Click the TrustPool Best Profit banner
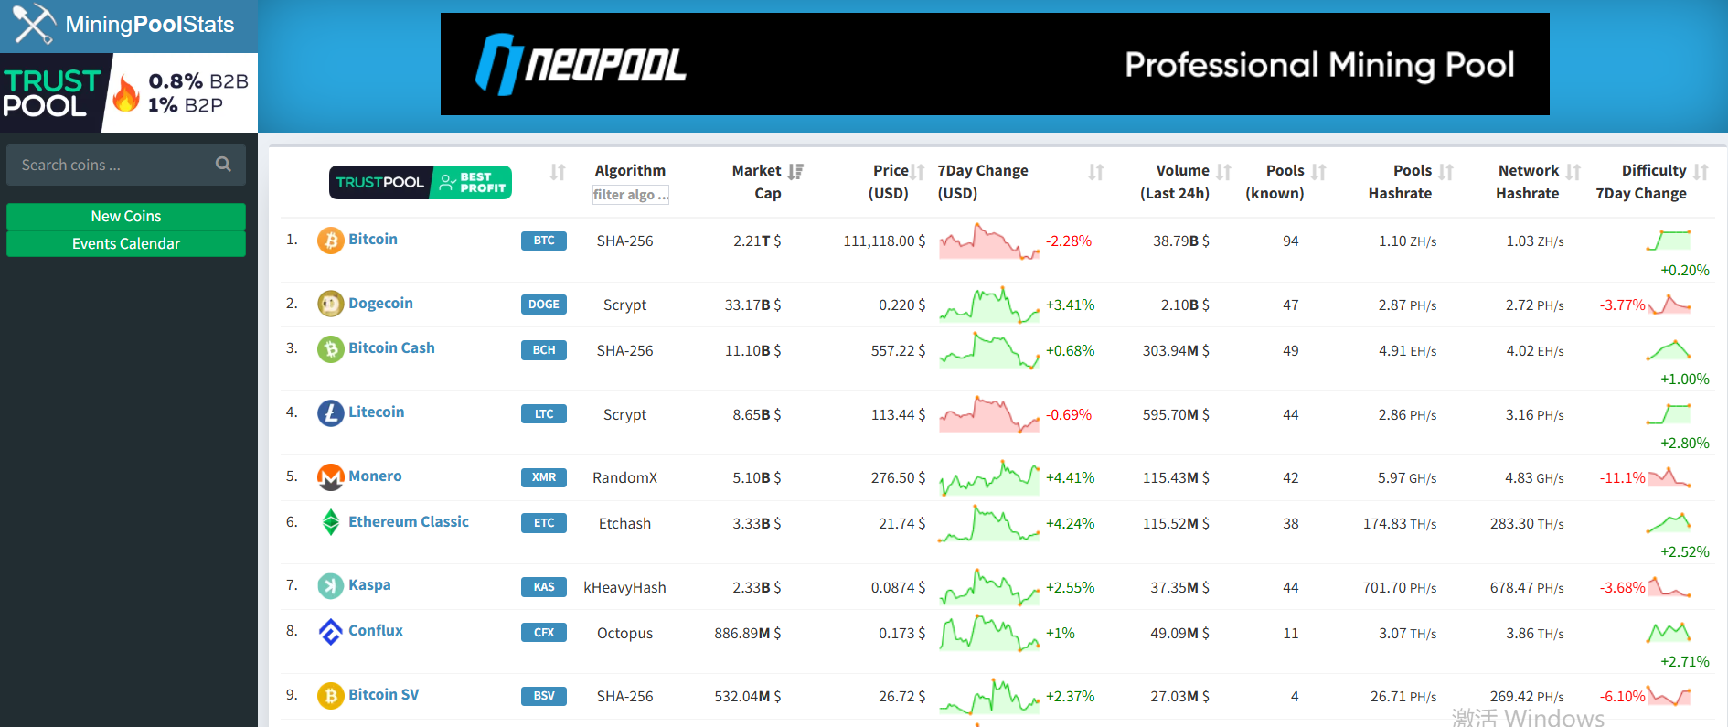The height and width of the screenshot is (727, 1728). 421,182
